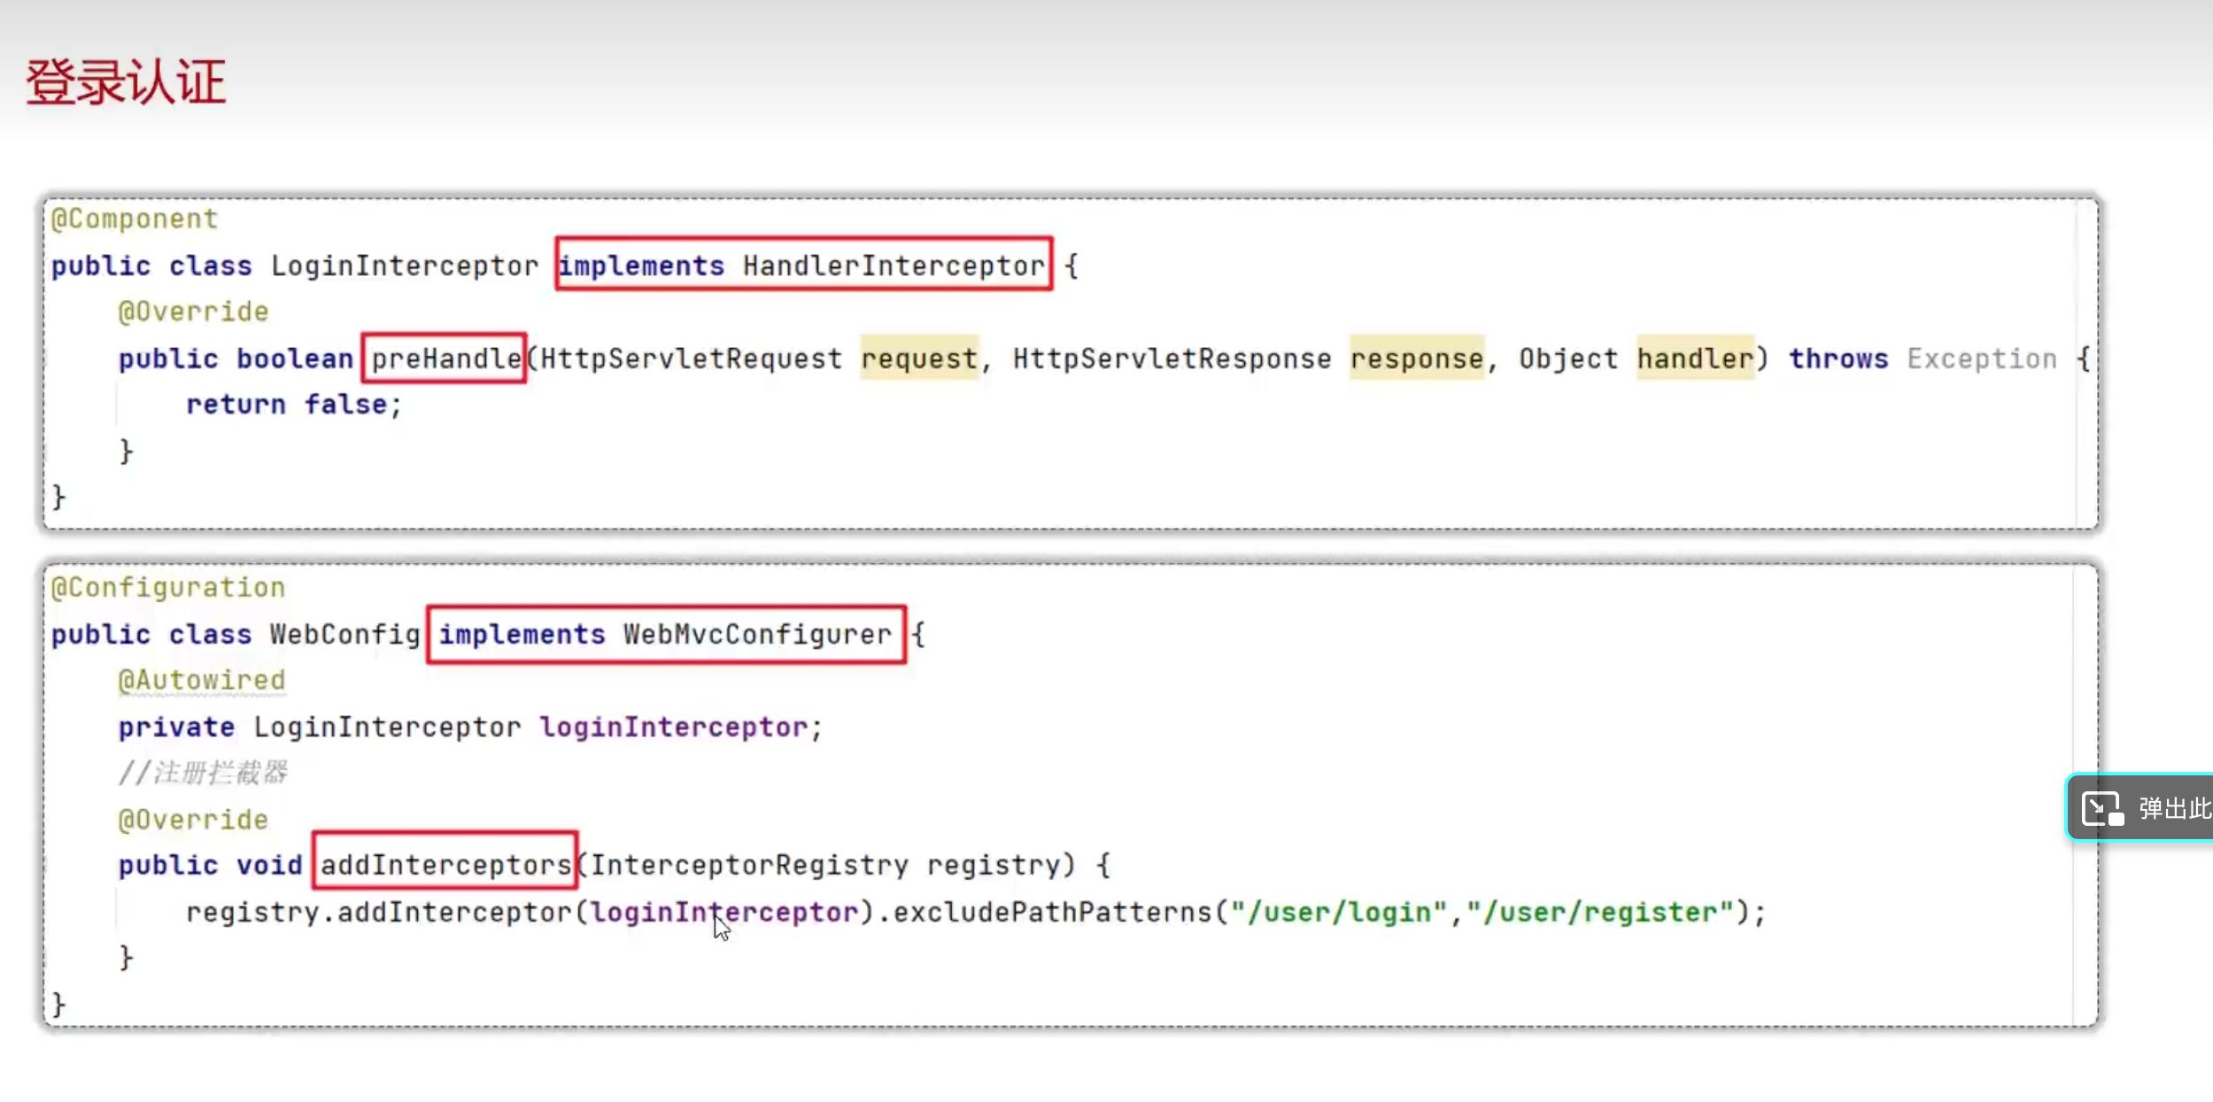Click the "/user/register" string literal
Screen dimensions: 2213x1102
pos(1599,912)
